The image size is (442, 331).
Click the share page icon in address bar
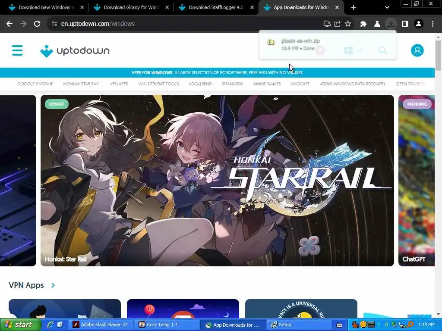point(338,24)
